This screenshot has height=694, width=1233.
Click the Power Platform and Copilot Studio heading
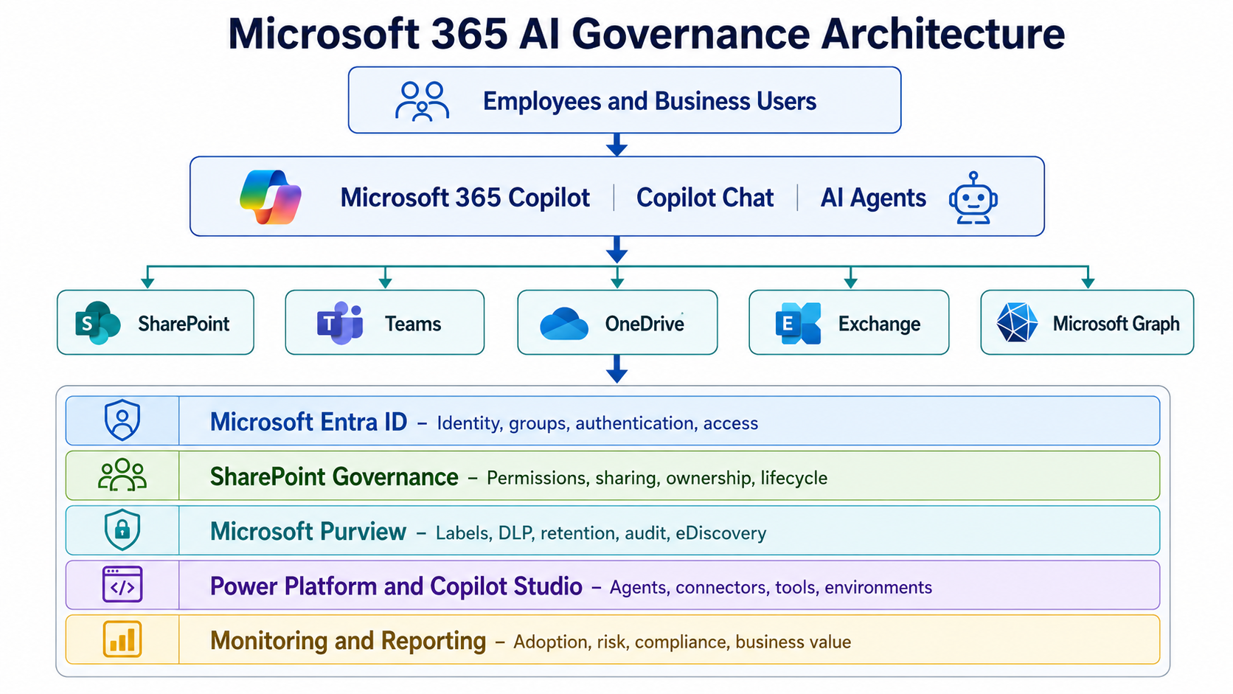tap(396, 586)
